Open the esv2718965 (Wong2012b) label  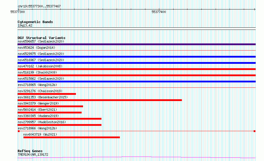[37, 85]
